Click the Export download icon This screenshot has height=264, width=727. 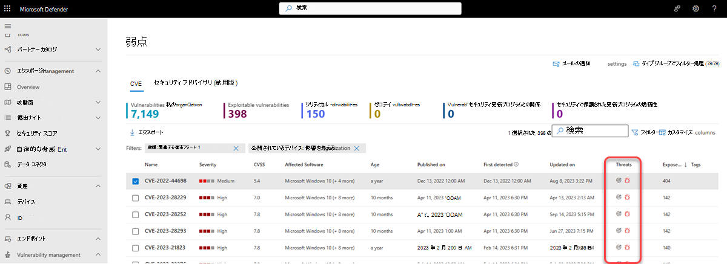click(131, 132)
